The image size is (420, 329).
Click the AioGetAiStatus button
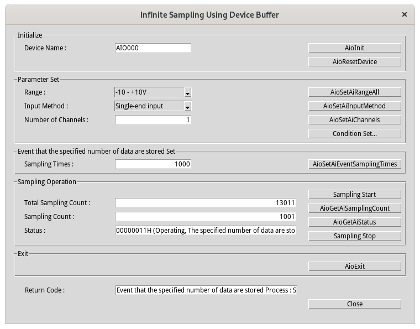(x=354, y=222)
